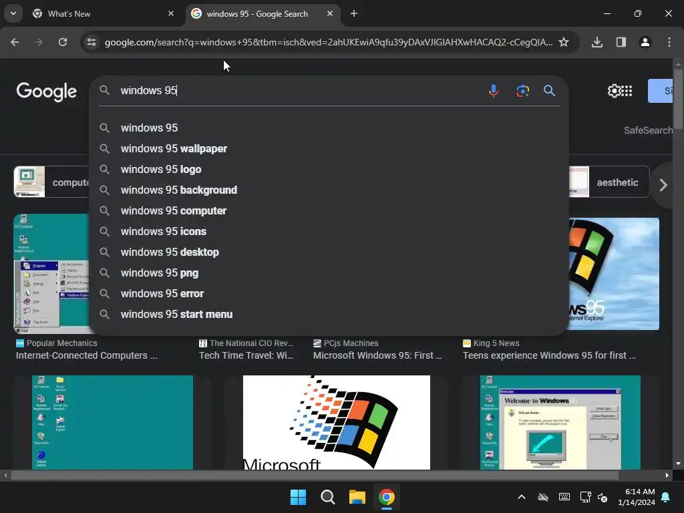
Task: Go back to the previous page
Action: [x=15, y=42]
